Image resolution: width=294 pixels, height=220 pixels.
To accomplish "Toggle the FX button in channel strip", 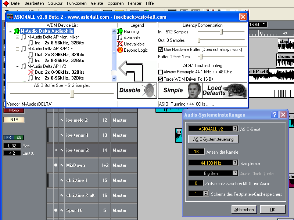I will tap(8, 137).
